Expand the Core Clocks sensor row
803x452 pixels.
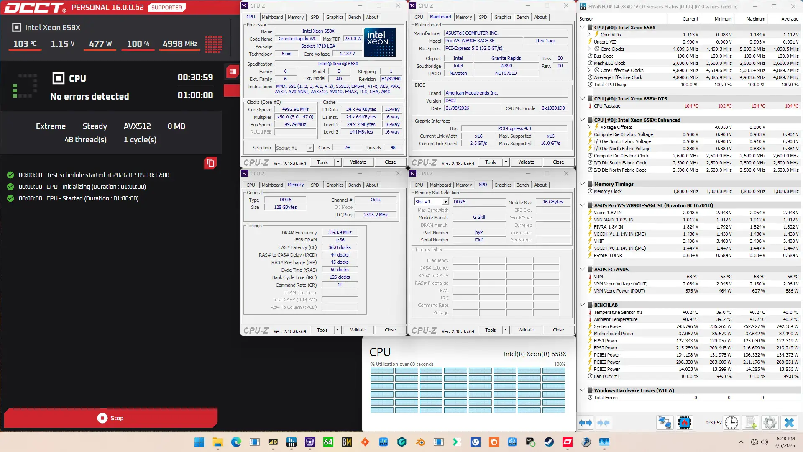click(589, 49)
